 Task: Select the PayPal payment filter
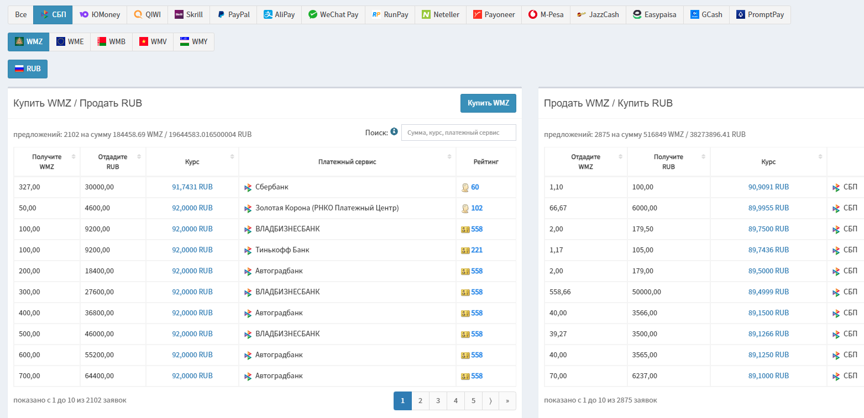coord(233,15)
